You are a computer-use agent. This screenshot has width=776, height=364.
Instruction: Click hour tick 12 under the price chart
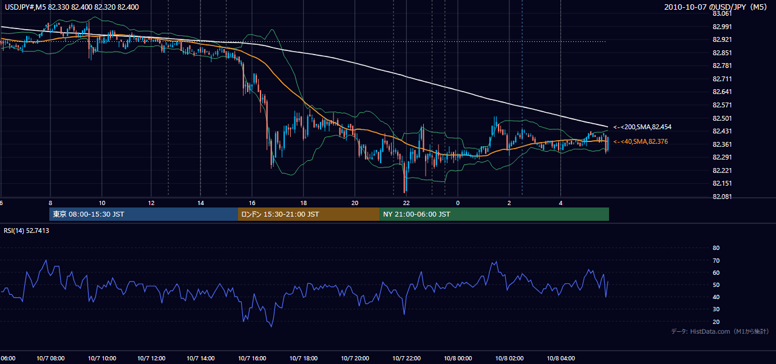tap(151, 203)
